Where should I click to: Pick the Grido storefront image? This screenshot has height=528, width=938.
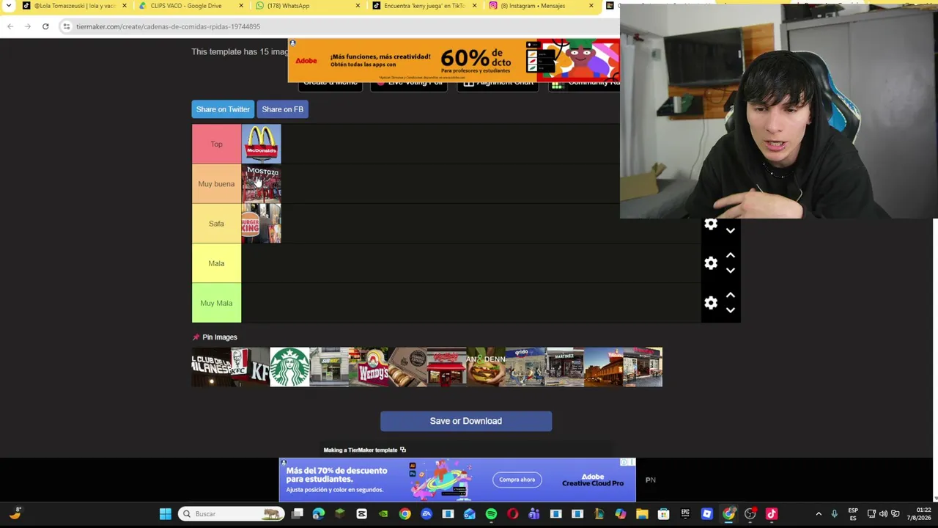(x=525, y=367)
